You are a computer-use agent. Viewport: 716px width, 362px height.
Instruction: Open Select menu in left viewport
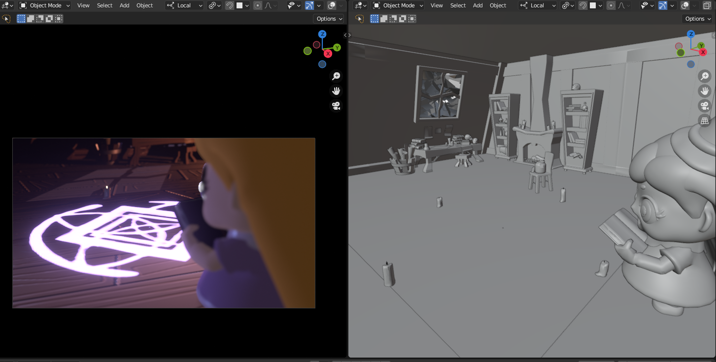[104, 5]
